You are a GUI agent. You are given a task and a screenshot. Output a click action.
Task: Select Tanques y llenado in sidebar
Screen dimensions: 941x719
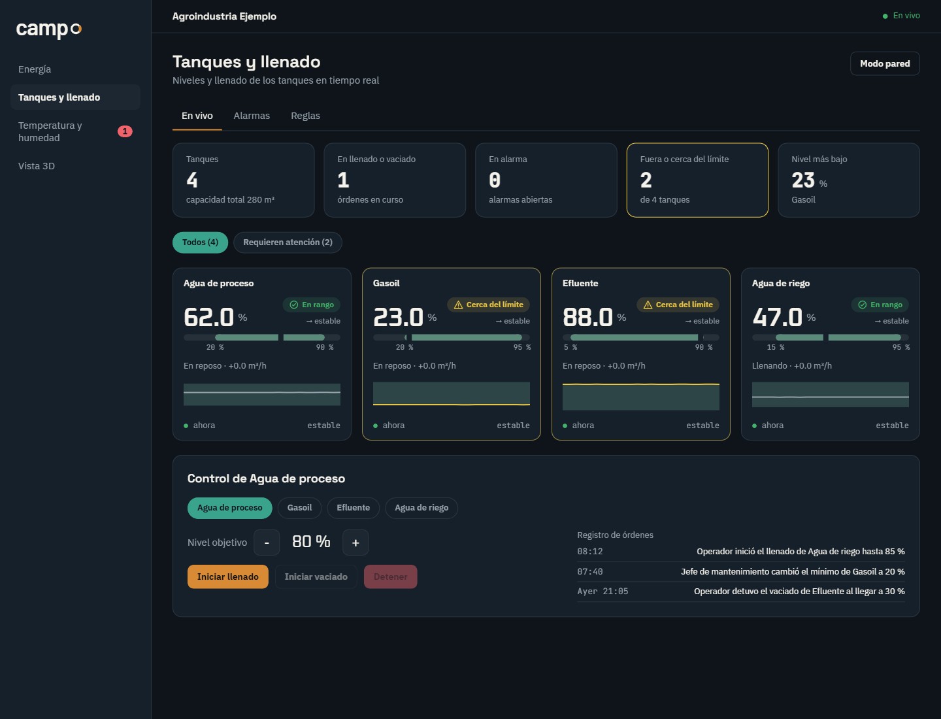[x=75, y=97]
